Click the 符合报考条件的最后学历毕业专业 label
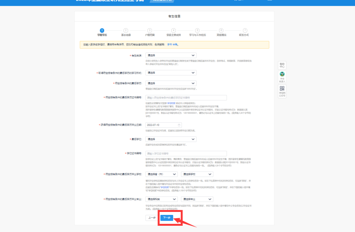This screenshot has height=232, width=355. (124, 199)
